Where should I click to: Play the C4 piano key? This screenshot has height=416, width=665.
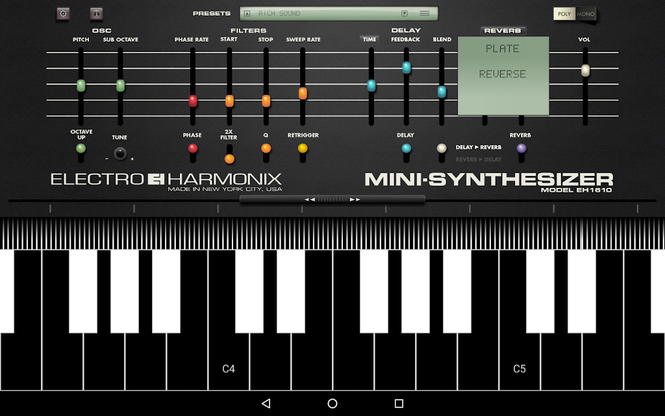(x=229, y=361)
